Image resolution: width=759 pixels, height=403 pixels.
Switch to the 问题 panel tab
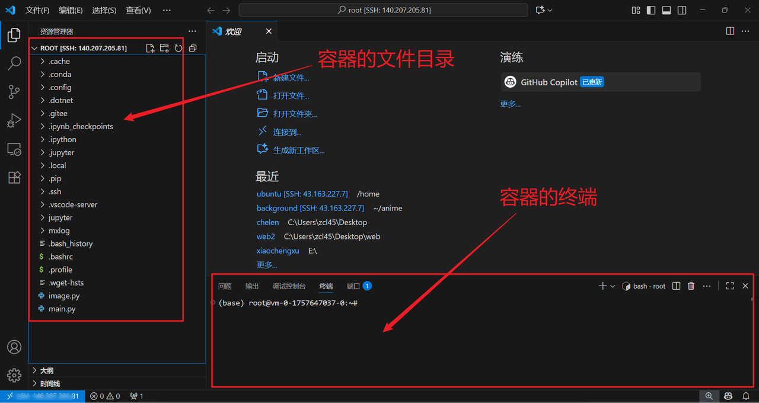225,286
